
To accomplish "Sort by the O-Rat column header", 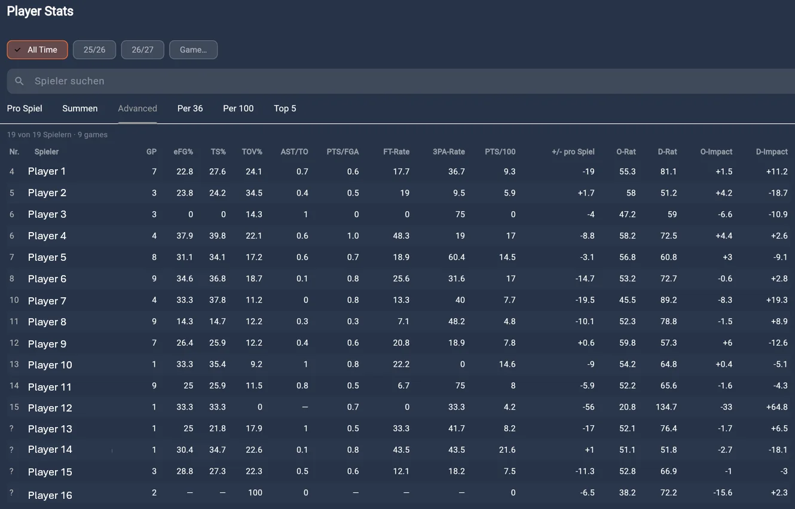I will [626, 152].
